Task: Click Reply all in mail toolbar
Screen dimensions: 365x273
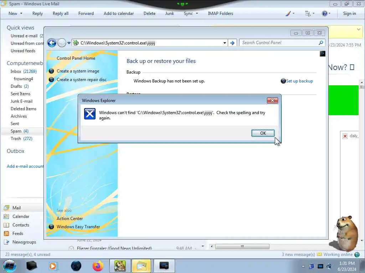Action: (x=61, y=14)
